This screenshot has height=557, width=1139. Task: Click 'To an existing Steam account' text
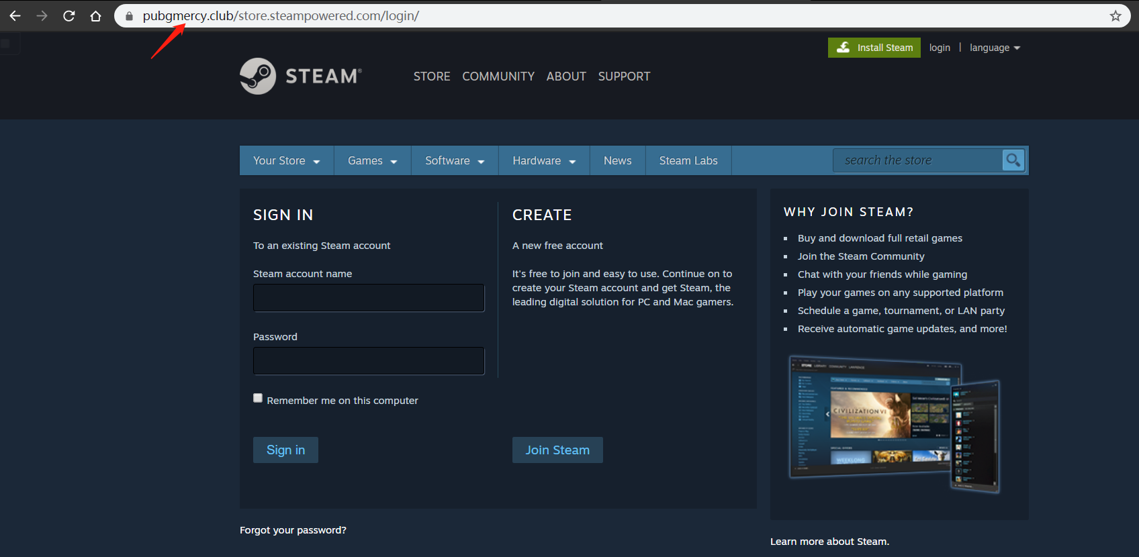[x=322, y=246]
